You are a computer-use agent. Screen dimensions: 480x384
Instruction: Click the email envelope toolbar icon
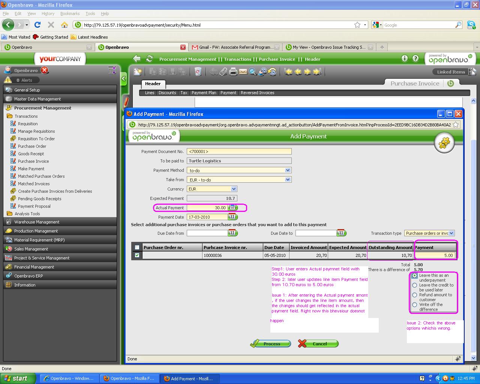[x=243, y=72]
